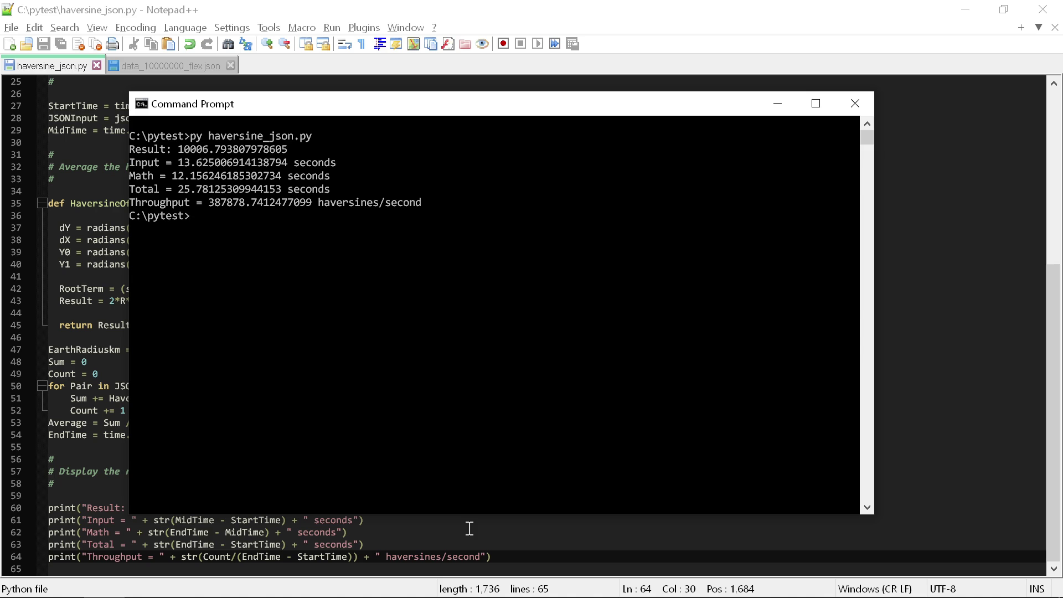The image size is (1063, 598).
Task: Toggle the Monitoring eye icon
Action: point(482,44)
